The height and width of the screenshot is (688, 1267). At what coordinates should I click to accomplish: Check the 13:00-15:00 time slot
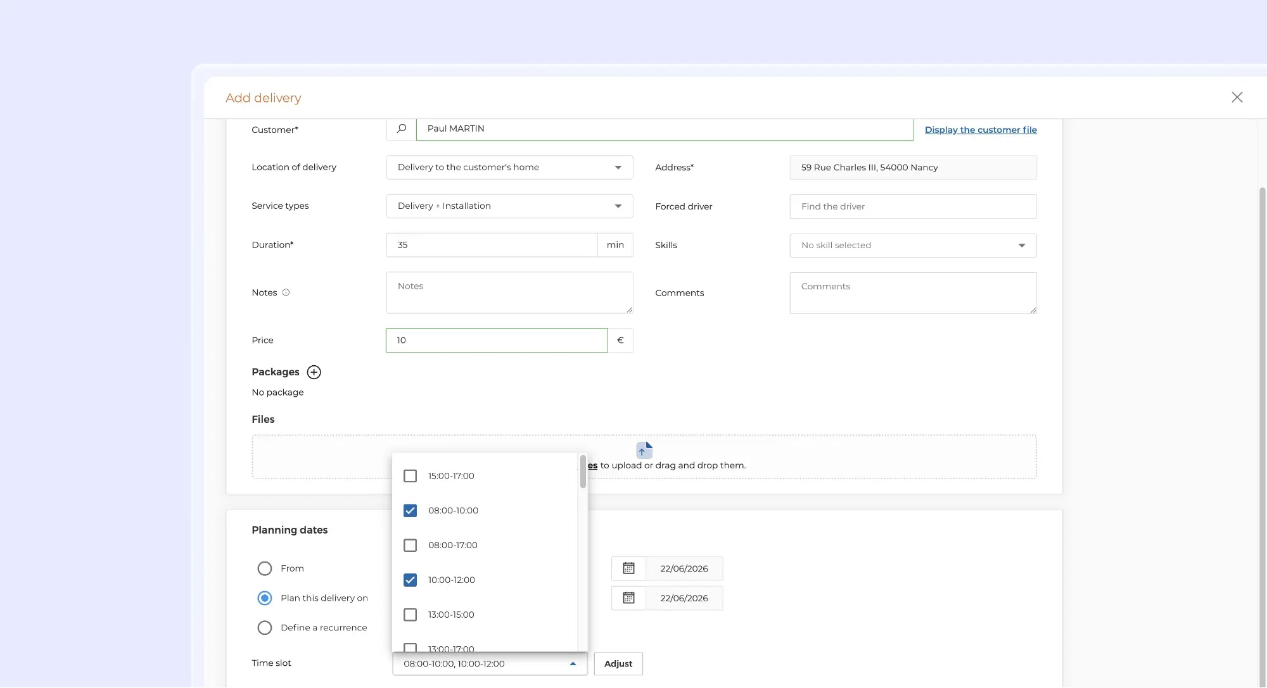click(410, 615)
